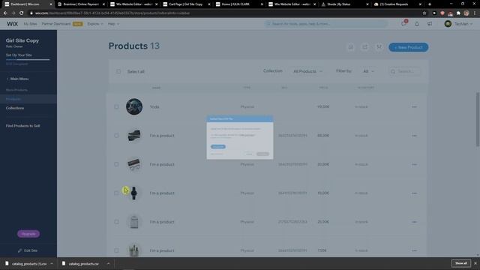Select Find Products to Sell in sidebar
The width and height of the screenshot is (480, 270).
click(x=22, y=126)
